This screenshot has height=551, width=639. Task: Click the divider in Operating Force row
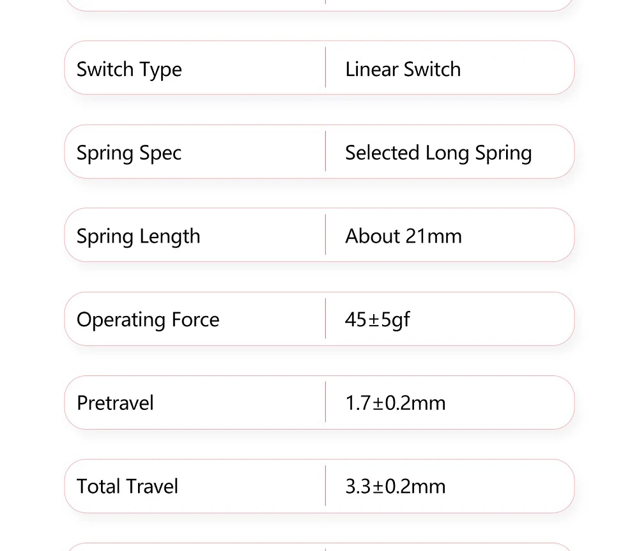325,319
